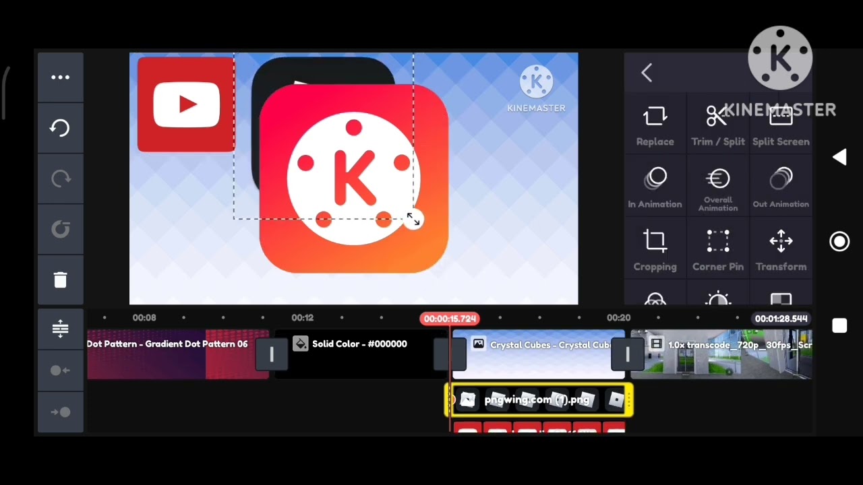Tap the Android recents square button
The height and width of the screenshot is (485, 863).
point(839,326)
